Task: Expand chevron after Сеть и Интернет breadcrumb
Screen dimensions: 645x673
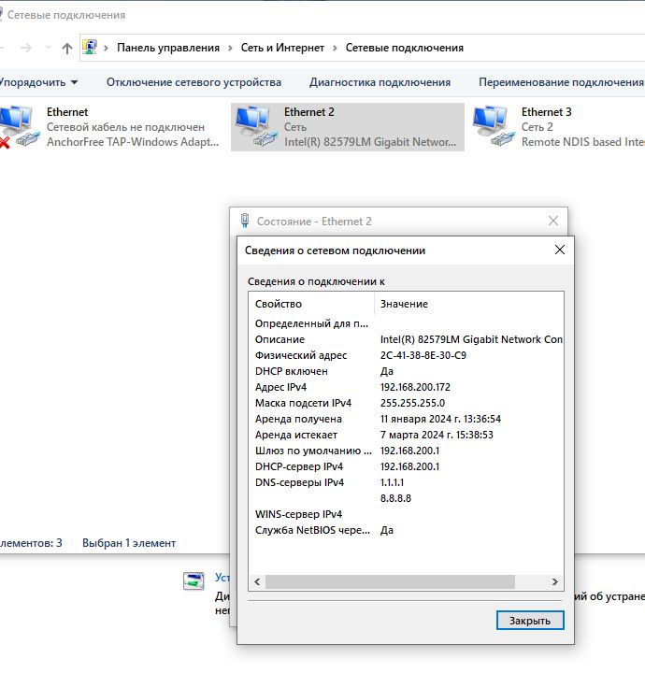Action: (335, 48)
